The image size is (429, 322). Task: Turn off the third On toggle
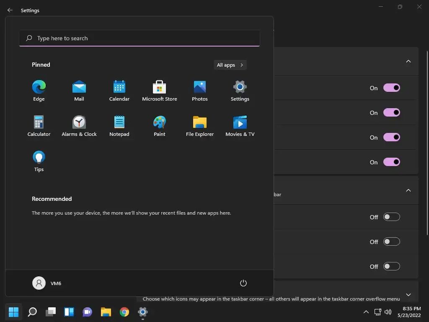[392, 137]
